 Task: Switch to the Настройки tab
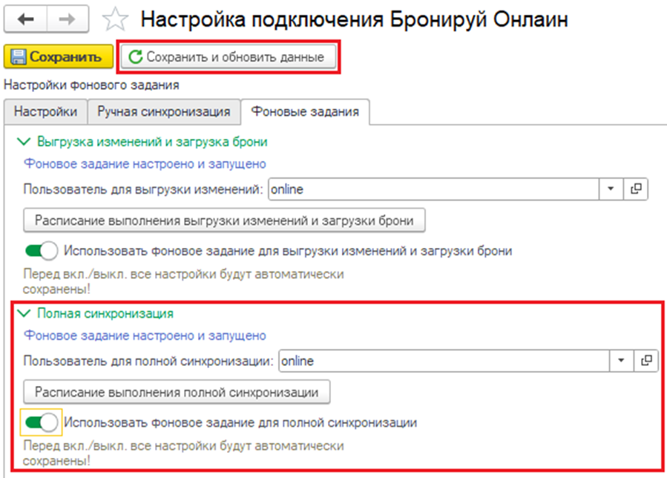(x=45, y=111)
